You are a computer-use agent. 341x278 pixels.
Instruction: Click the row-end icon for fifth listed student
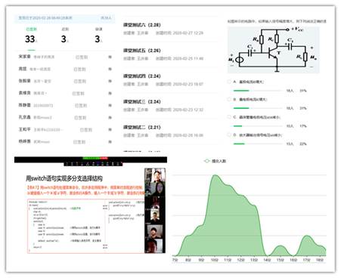[x=110, y=105]
